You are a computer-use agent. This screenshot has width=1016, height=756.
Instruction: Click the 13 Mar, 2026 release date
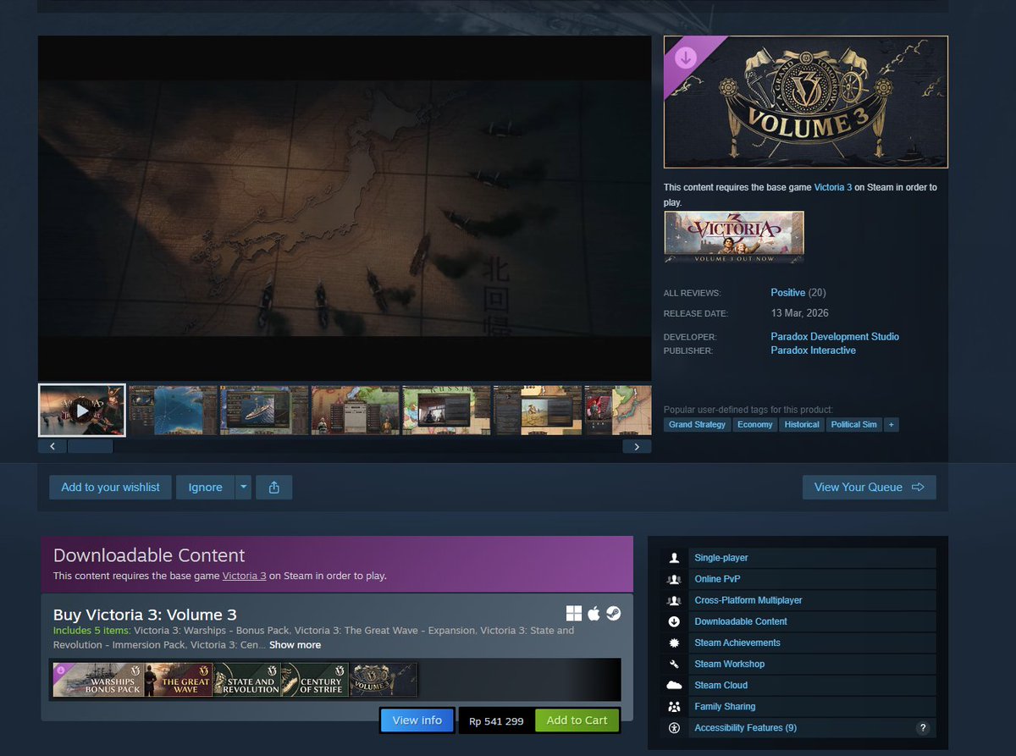click(x=799, y=313)
